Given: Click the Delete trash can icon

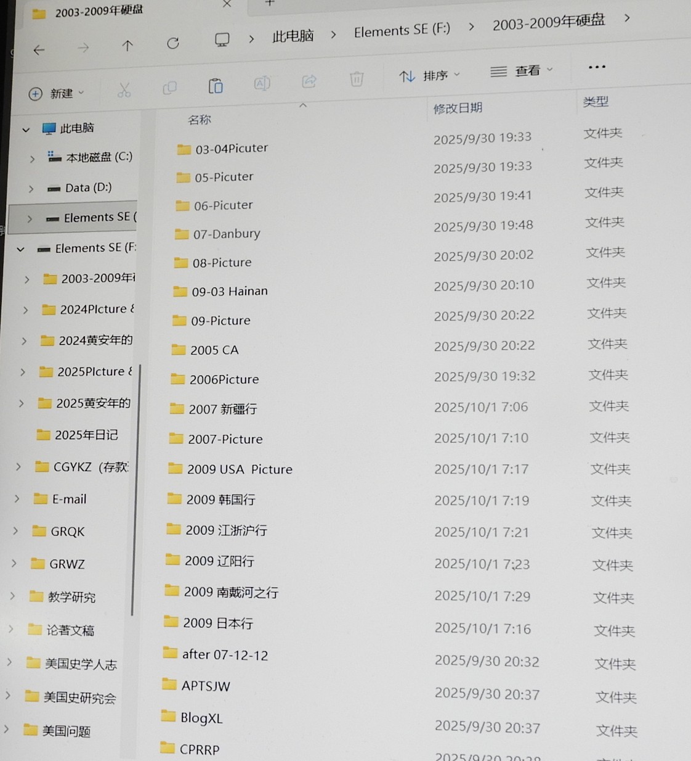Looking at the screenshot, I should coord(357,79).
